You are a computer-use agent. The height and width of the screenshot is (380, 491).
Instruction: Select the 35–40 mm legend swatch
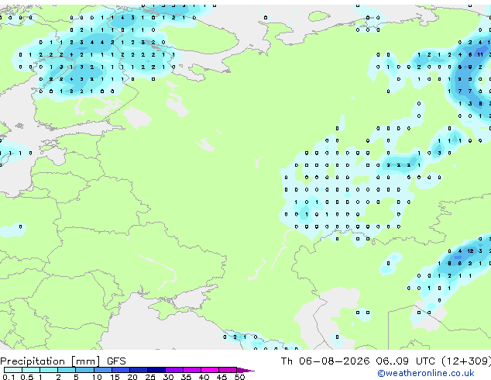192,370
